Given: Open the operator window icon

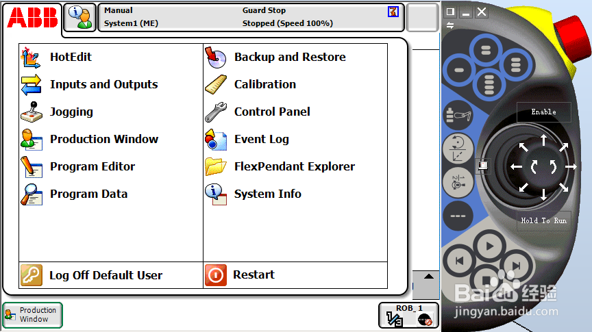Looking at the screenshot, I should (80, 18).
